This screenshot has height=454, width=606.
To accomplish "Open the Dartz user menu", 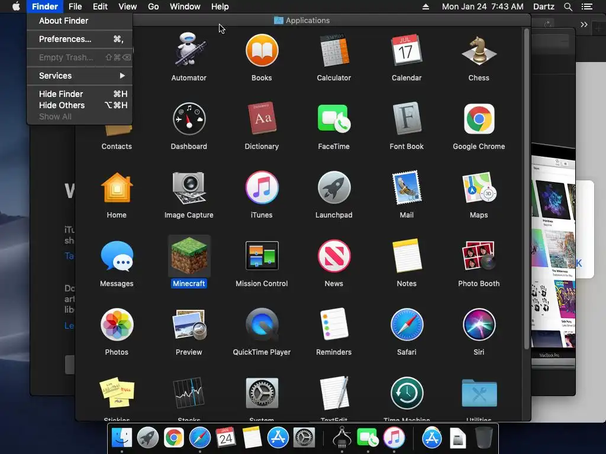I will [543, 7].
